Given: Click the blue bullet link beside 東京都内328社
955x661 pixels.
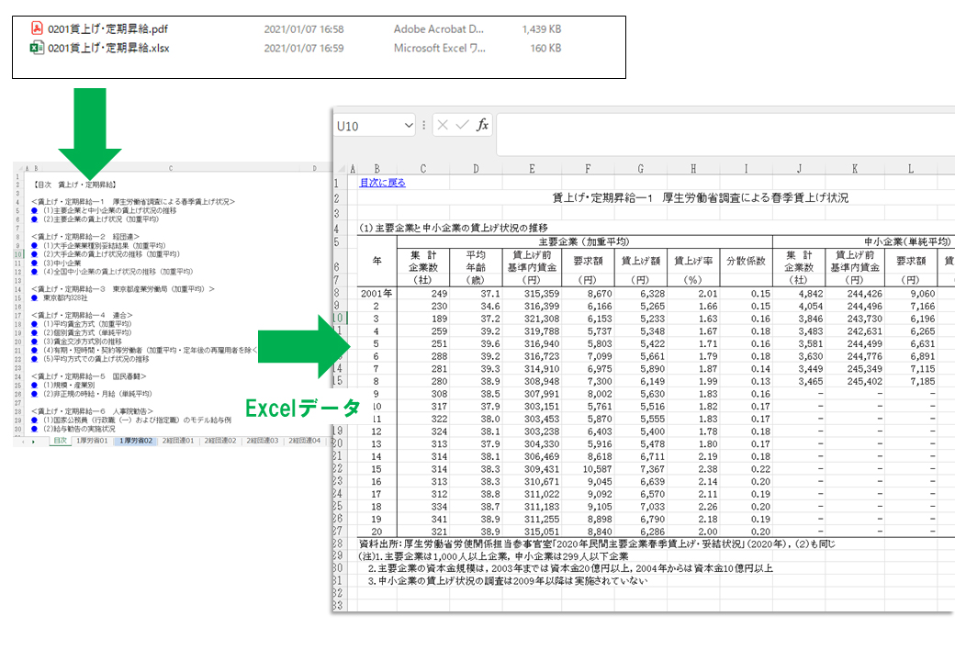Looking at the screenshot, I should [x=35, y=298].
